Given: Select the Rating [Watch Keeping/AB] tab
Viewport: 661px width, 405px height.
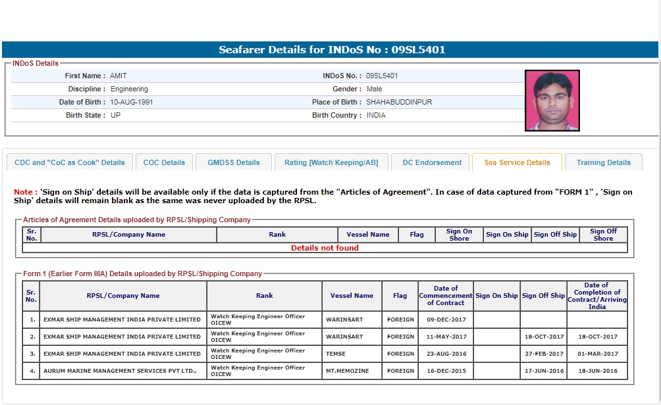Looking at the screenshot, I should pyautogui.click(x=331, y=162).
